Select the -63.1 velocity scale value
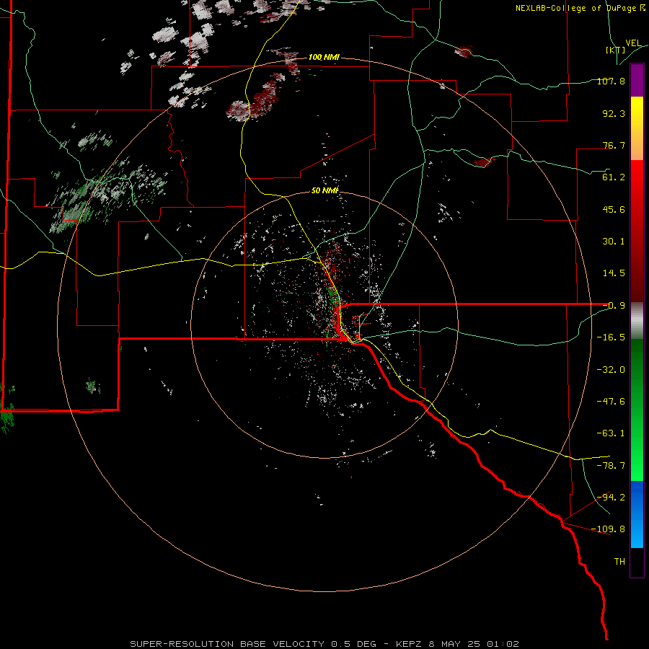This screenshot has width=649, height=649. [x=611, y=433]
